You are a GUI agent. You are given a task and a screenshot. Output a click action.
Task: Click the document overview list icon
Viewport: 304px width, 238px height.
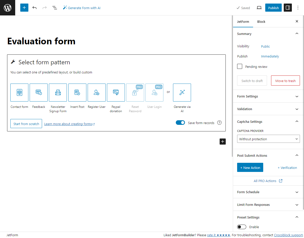(x=55, y=8)
